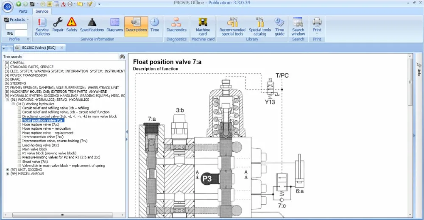This screenshot has height=220, width=424.
Task: Expand the (99) MISCELLANEOUS node
Action: click(7, 174)
